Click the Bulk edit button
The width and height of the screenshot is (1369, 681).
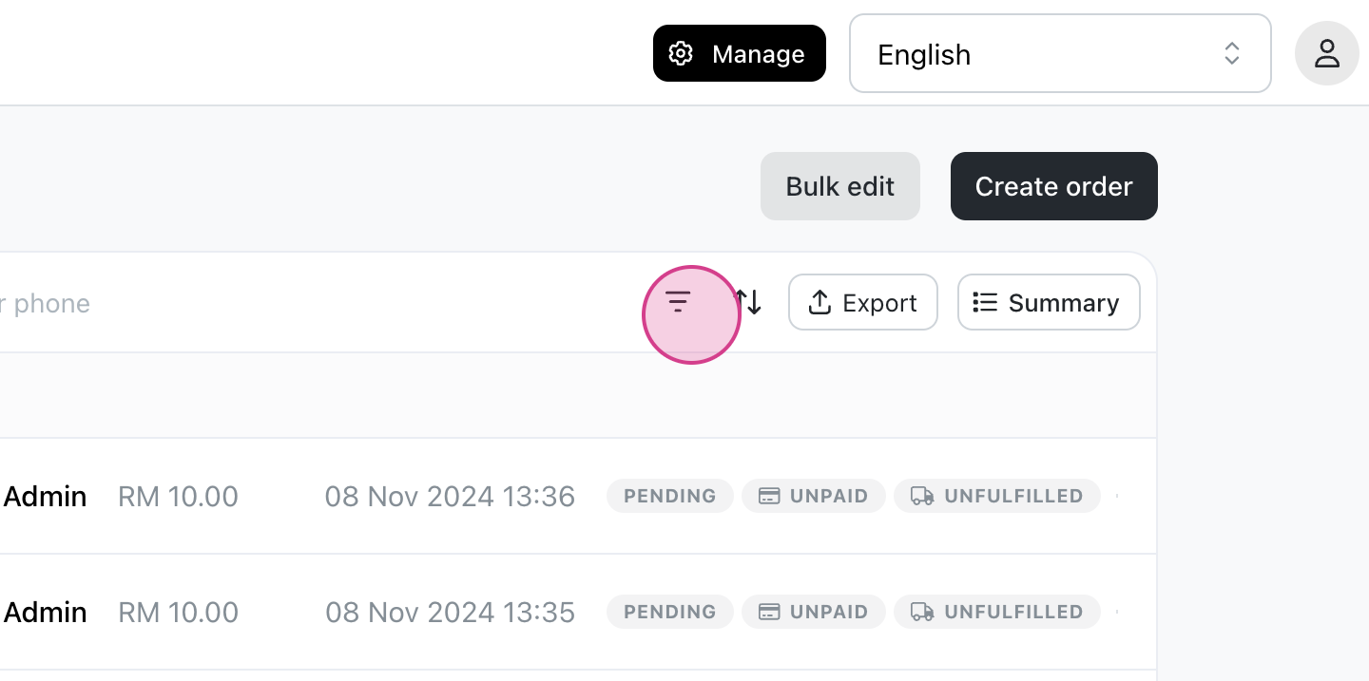pyautogui.click(x=840, y=186)
